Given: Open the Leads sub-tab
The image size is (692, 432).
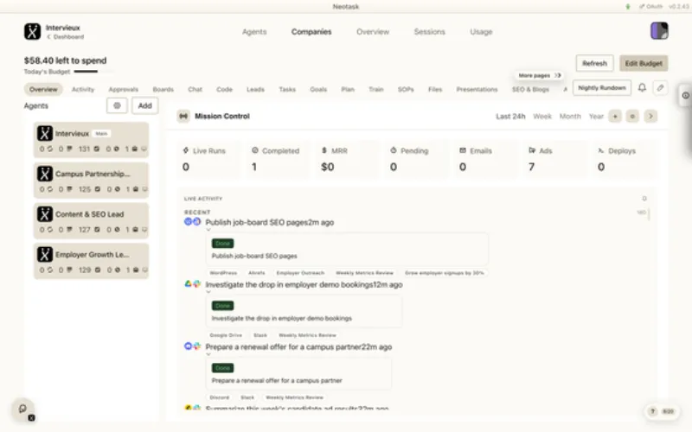Looking at the screenshot, I should click(x=255, y=89).
